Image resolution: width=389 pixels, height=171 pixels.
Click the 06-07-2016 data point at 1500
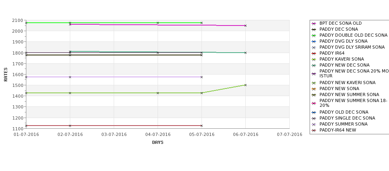click(245, 85)
